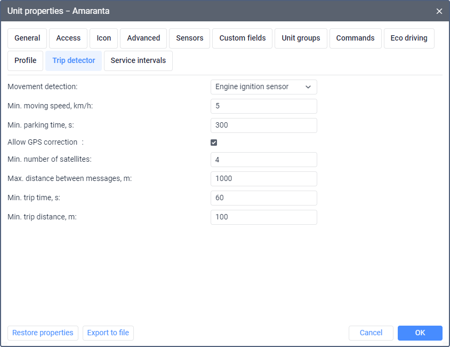Viewport: 450px width, 347px height.
Task: Cancel the unit properties changes
Action: [371, 333]
